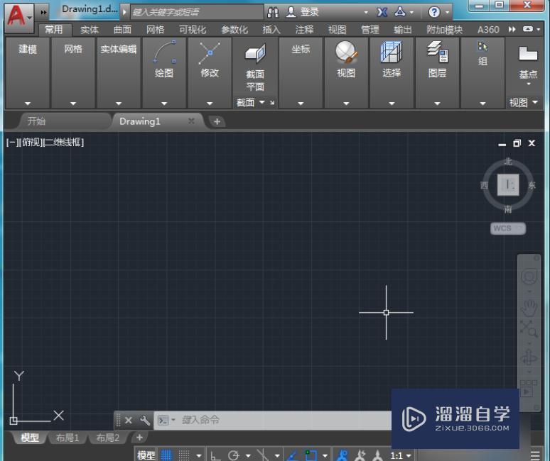This screenshot has height=461, width=550.
Task: Close the command line with X icon
Action: [129, 420]
